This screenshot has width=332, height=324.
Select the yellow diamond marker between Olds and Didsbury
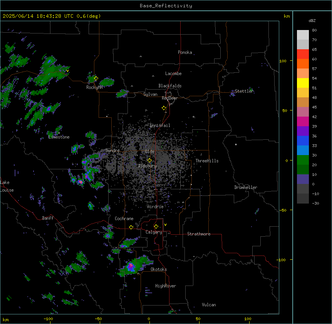[149, 160]
